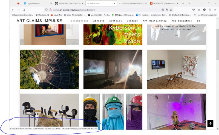Open Die Bank für Berlin bookmark

click(x=180, y=15)
